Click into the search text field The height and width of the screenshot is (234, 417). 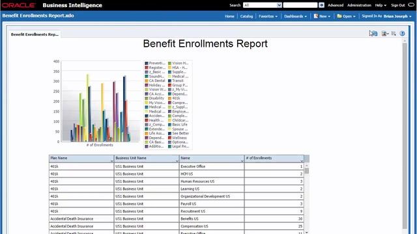[300, 5]
